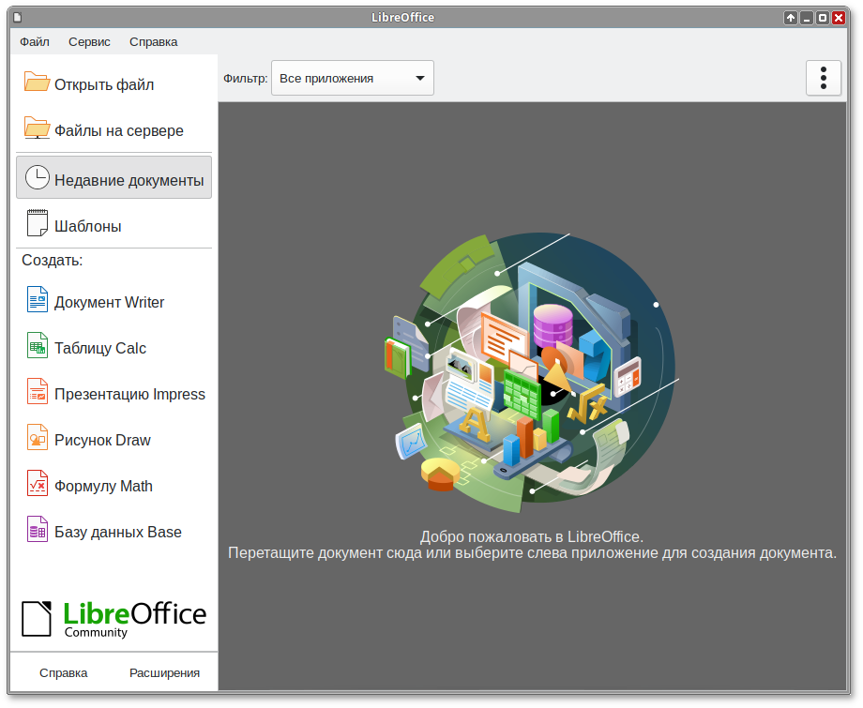The image size is (863, 708).
Task: Open the Все приложения filter dropdown
Action: point(352,78)
